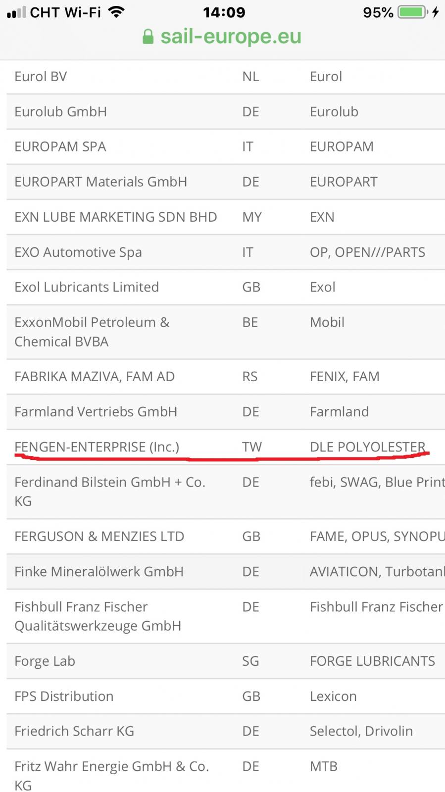
Task: Tap the green padlock security icon
Action: [148, 37]
